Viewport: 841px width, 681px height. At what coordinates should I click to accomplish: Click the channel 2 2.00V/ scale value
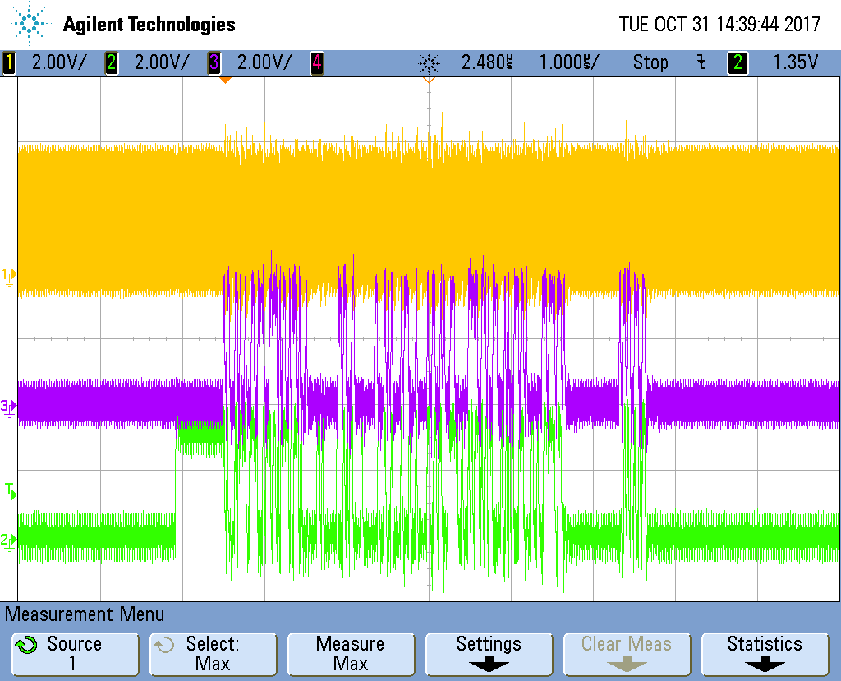tap(162, 62)
